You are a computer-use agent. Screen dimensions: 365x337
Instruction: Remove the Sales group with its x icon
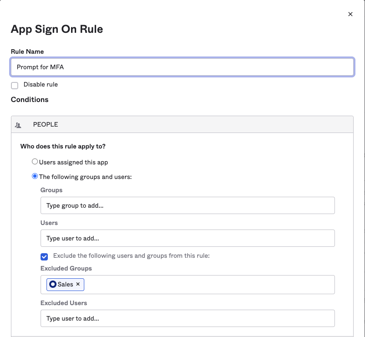click(78, 284)
